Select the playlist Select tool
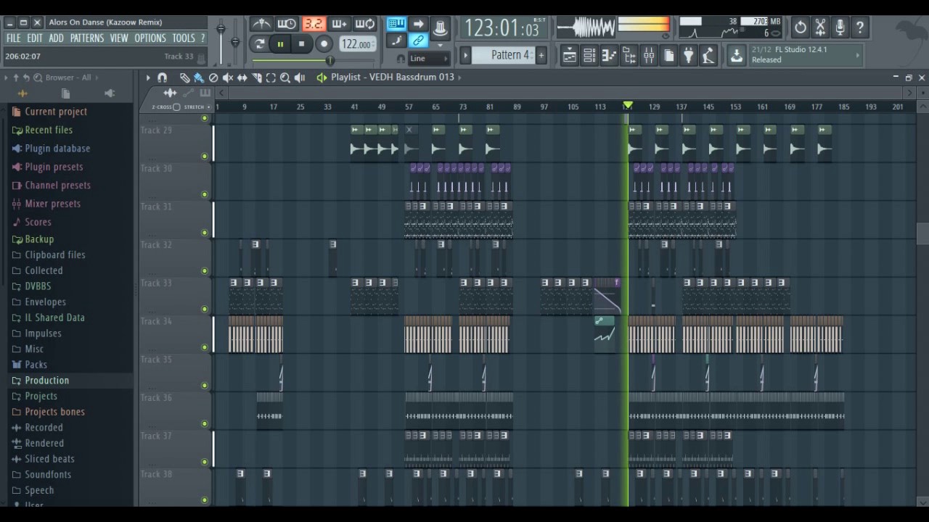The image size is (929, 522). (x=271, y=78)
